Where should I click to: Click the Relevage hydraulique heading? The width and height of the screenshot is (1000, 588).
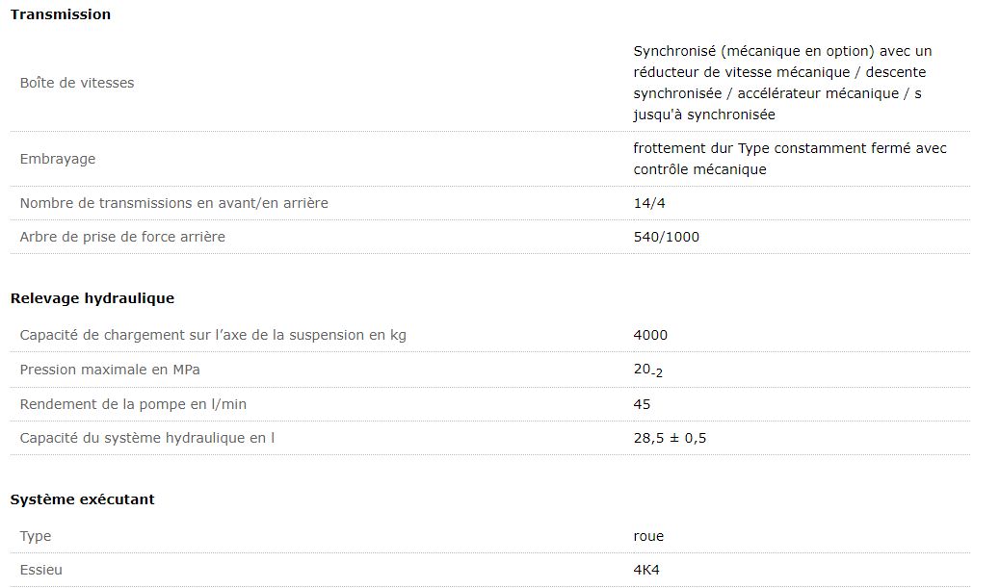click(x=92, y=298)
